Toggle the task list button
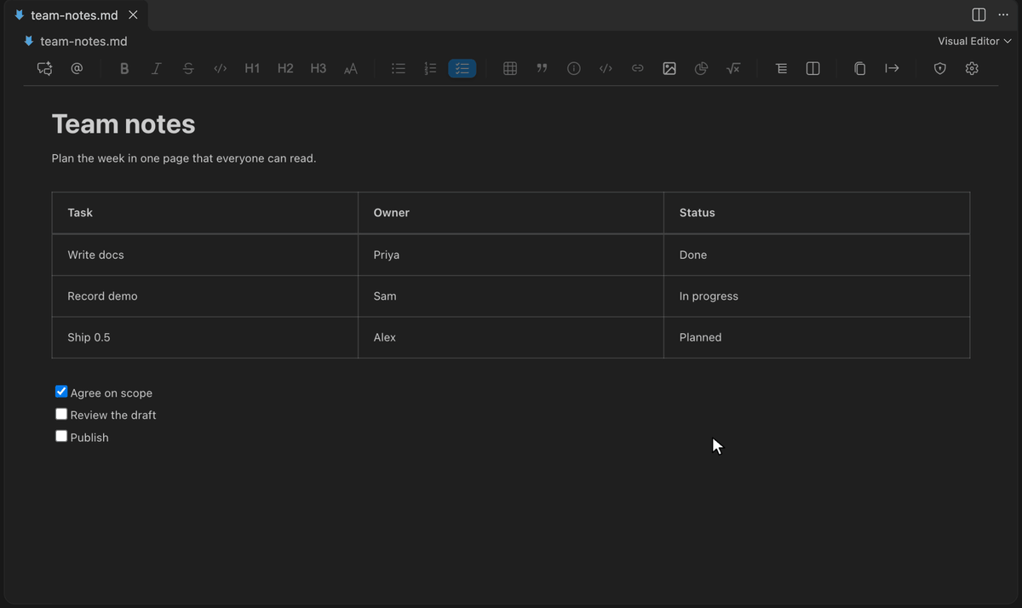The width and height of the screenshot is (1022, 608). coord(462,68)
